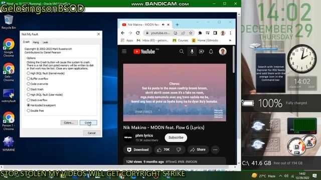Open the Recycle Bin desktop icon
This screenshot has width=321, height=180.
pyautogui.click(x=9, y=22)
